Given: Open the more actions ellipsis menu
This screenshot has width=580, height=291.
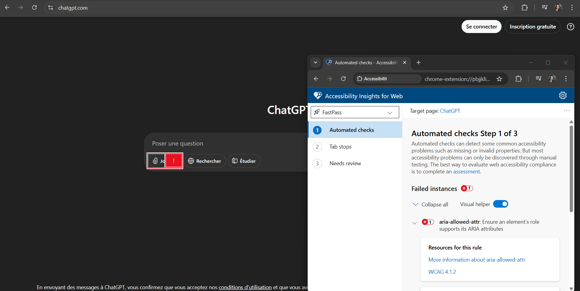Looking at the screenshot, I should (x=567, y=111).
